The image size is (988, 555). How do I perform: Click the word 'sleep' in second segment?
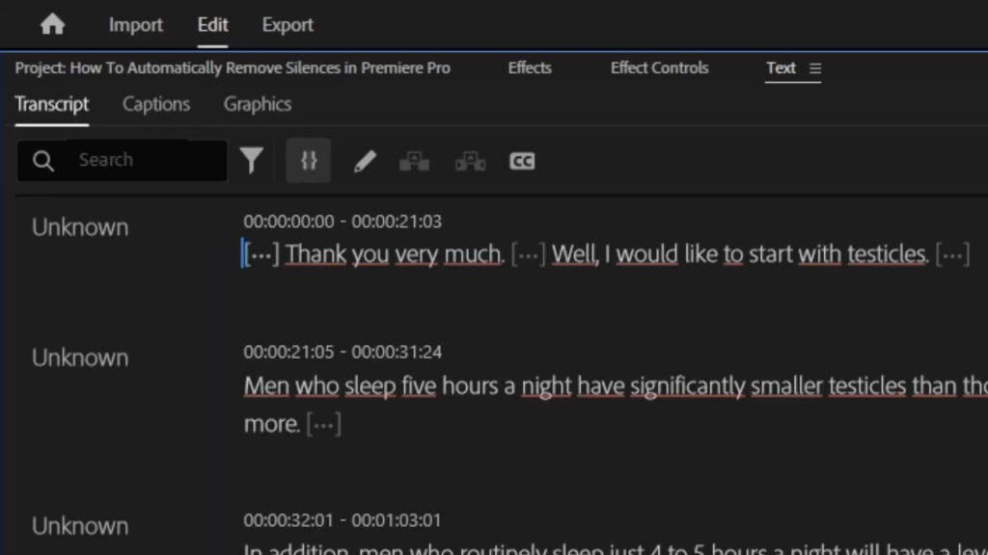click(x=370, y=385)
